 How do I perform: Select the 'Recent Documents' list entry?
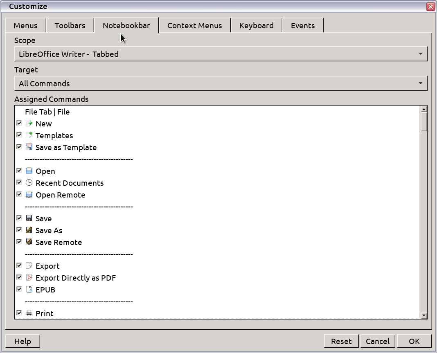pyautogui.click(x=217, y=183)
